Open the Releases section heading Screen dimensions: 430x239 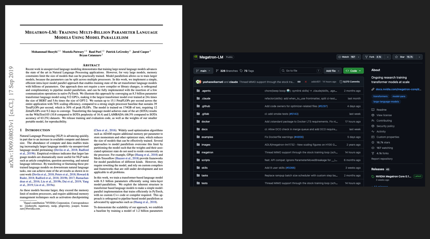coord(377,169)
